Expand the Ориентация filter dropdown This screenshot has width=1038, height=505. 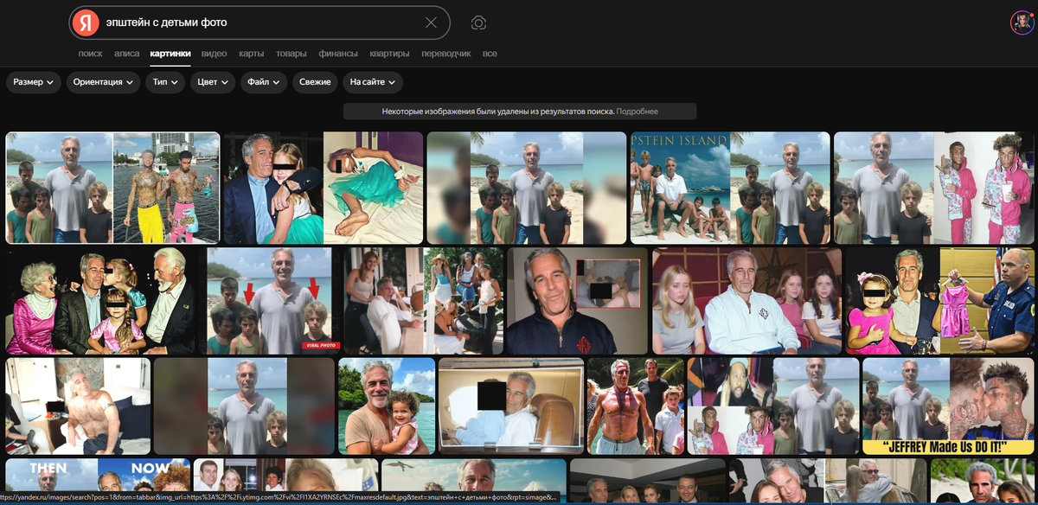click(x=104, y=82)
